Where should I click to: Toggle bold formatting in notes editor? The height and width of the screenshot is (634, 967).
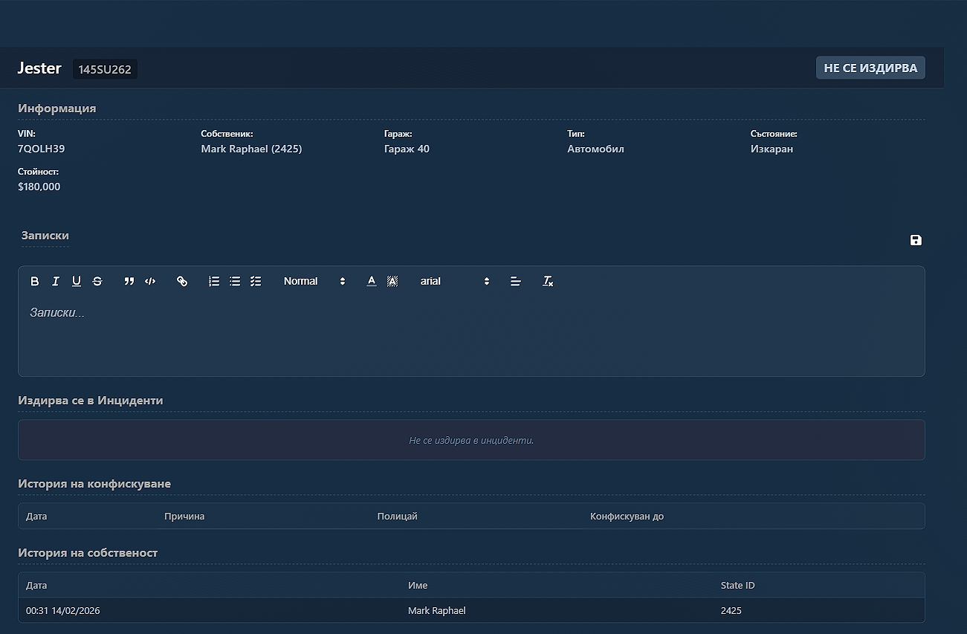coord(34,281)
